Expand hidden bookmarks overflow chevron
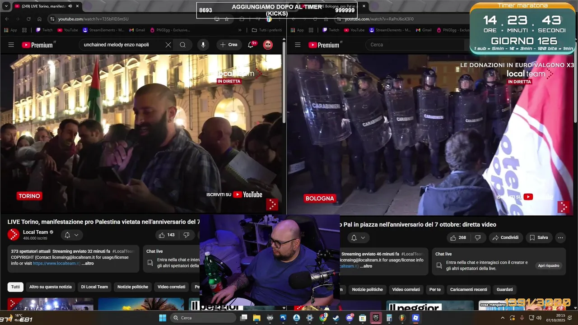 240,30
